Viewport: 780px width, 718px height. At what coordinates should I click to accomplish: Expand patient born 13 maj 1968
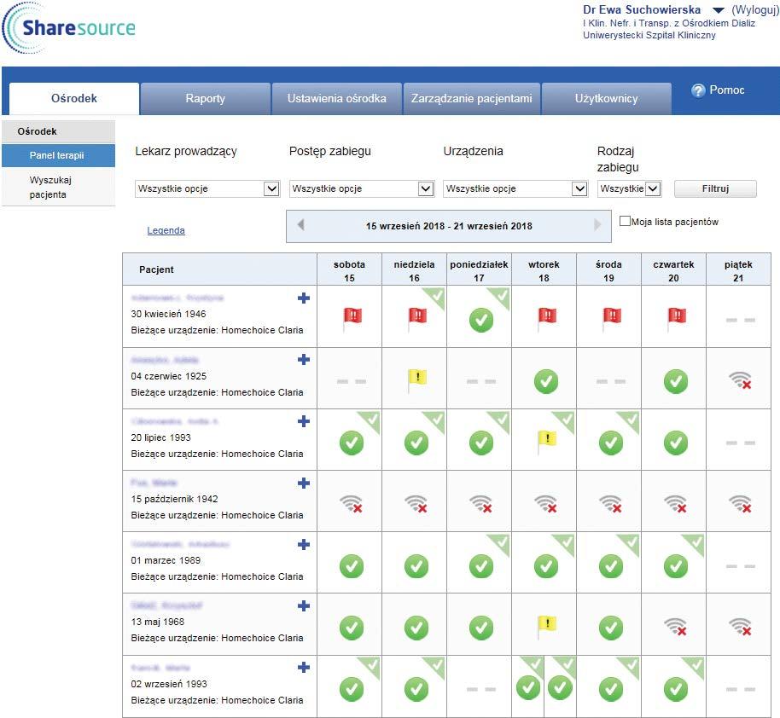[304, 605]
